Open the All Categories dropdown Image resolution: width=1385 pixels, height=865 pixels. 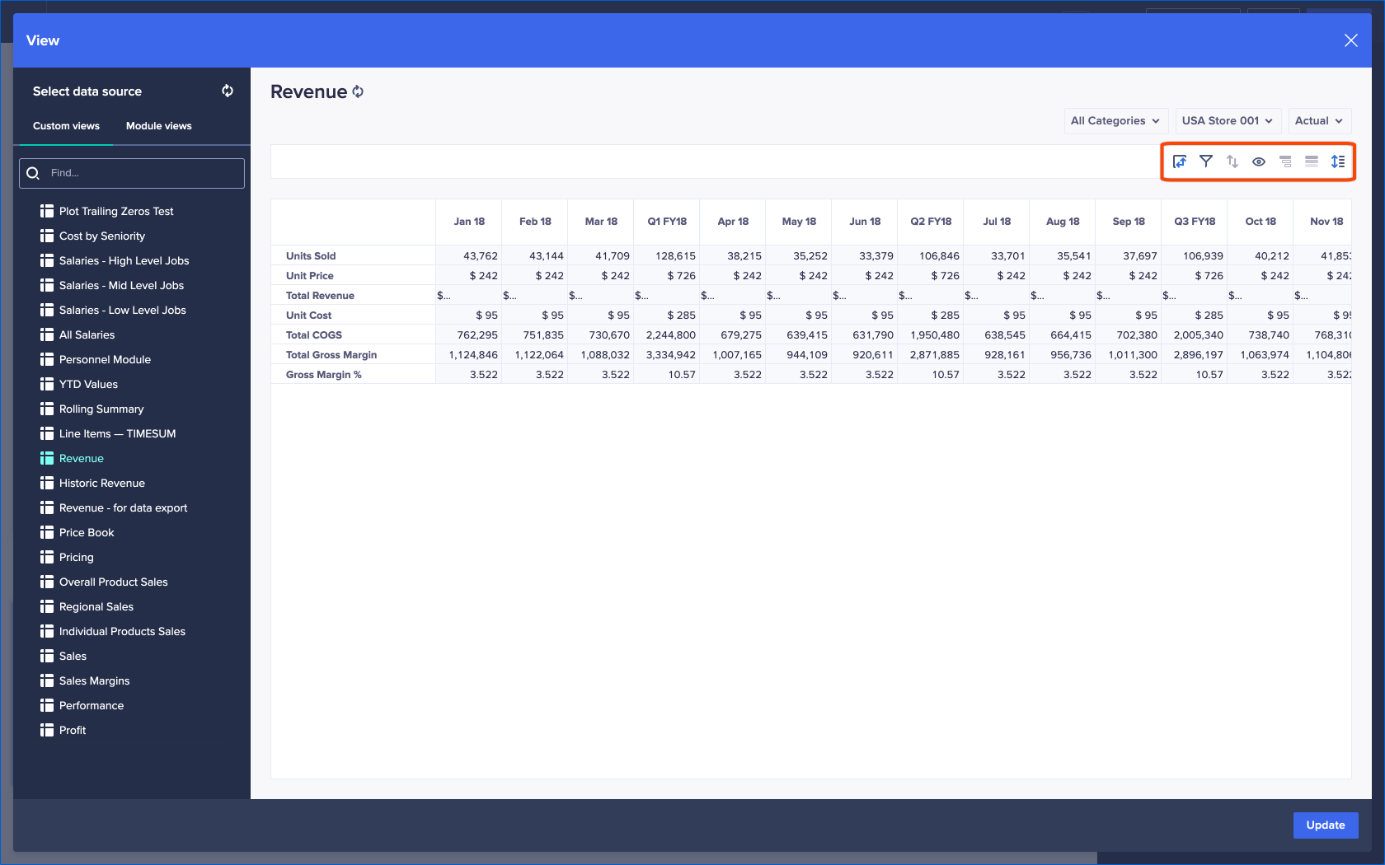[1115, 120]
